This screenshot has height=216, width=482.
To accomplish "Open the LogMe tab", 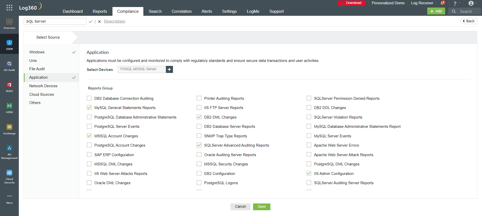I will point(253,11).
